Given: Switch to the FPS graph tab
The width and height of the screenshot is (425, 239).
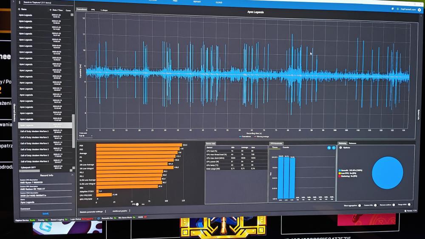Looking at the screenshot, I should click(x=93, y=10).
